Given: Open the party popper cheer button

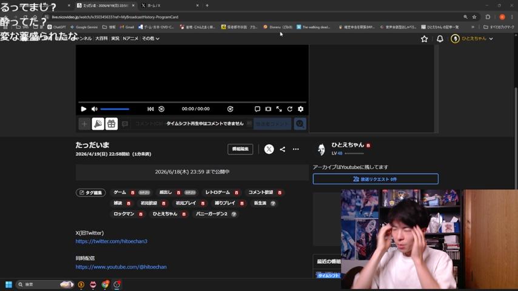Looking at the screenshot, I should (98, 124).
